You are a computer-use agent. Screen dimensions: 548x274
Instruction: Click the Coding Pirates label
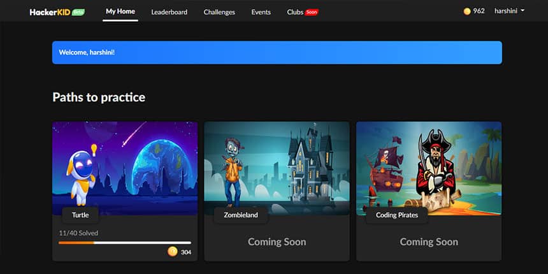[397, 215]
